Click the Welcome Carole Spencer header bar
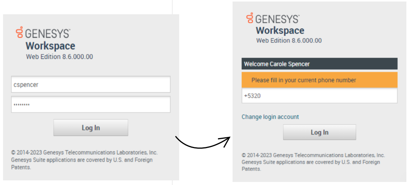The height and width of the screenshot is (185, 411). (x=319, y=64)
